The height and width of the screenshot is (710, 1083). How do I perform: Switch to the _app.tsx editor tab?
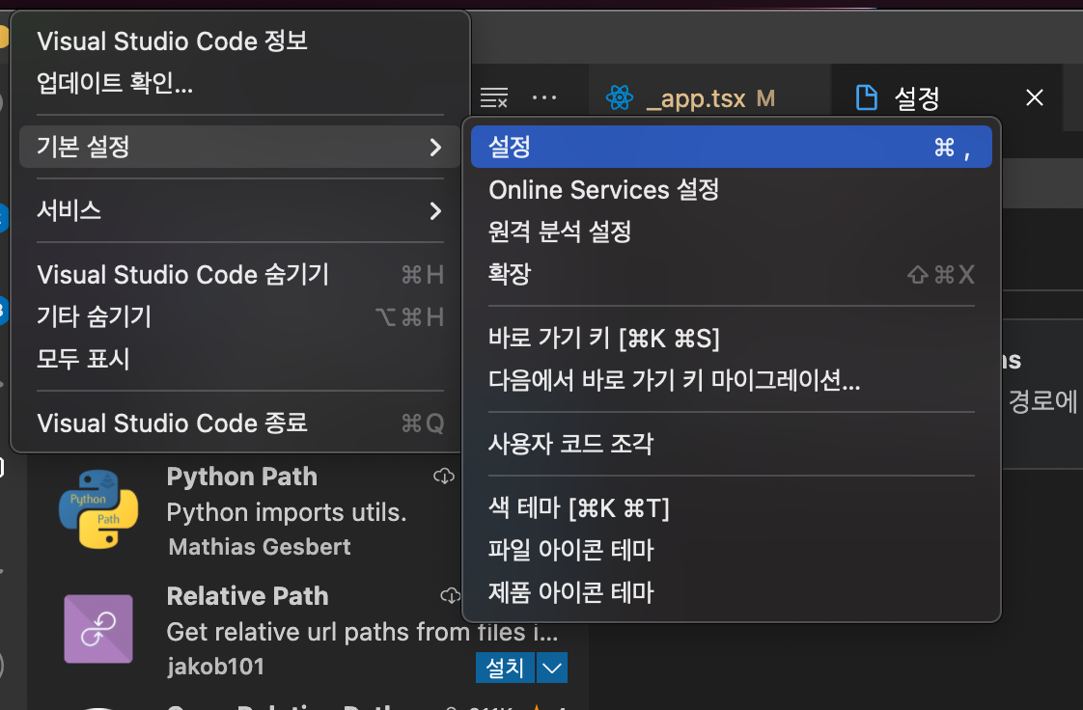click(709, 98)
